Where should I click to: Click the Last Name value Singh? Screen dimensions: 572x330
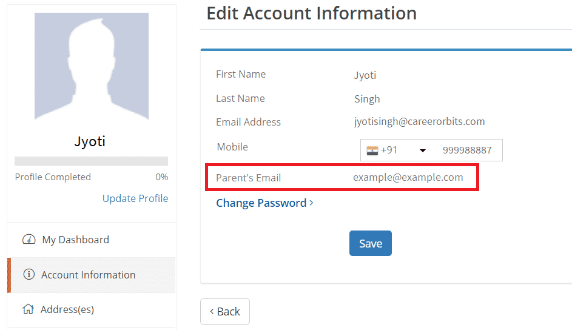[x=367, y=99]
